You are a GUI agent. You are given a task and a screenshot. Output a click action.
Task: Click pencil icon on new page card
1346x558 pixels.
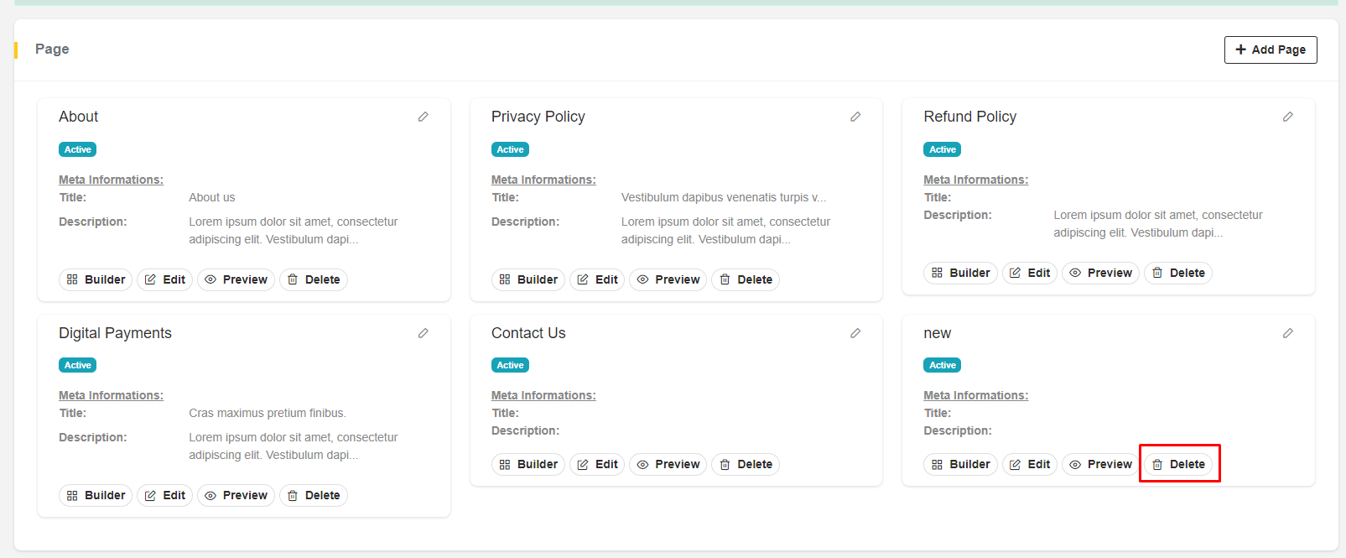point(1288,333)
